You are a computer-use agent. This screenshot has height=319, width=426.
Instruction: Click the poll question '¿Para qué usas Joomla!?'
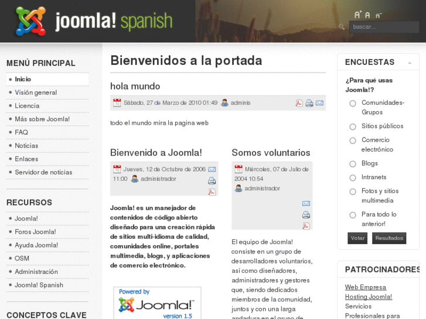[369, 85]
